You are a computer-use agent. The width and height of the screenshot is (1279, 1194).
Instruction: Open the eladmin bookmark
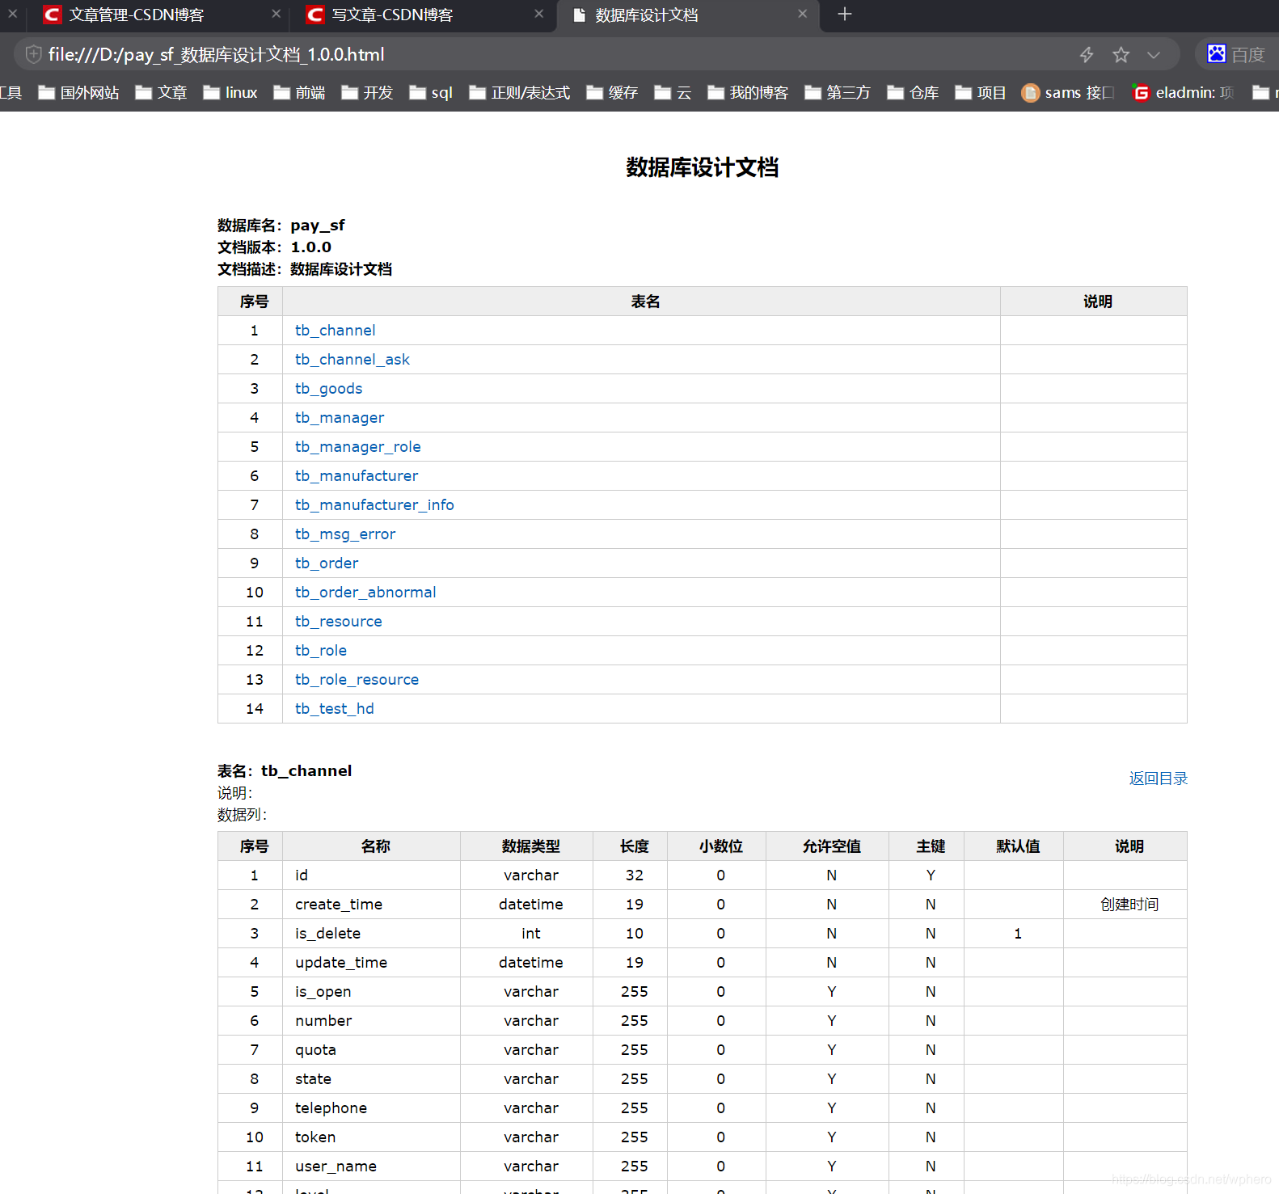pyautogui.click(x=1183, y=93)
